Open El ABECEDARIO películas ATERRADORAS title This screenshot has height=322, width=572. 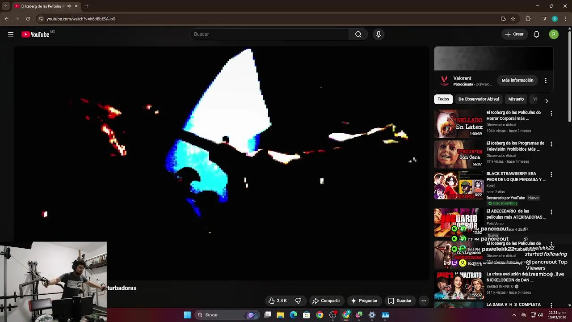pyautogui.click(x=516, y=214)
